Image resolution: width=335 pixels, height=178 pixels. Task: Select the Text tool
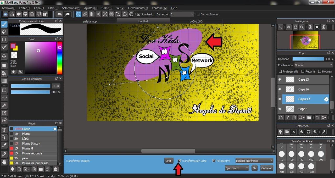[x=4, y=130]
